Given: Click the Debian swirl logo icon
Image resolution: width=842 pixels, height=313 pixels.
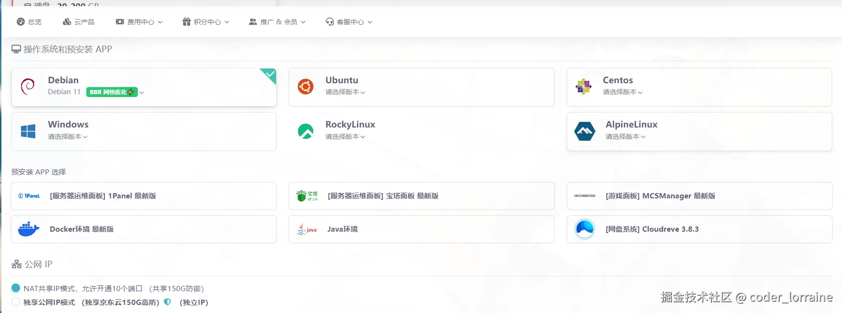Looking at the screenshot, I should pyautogui.click(x=28, y=87).
